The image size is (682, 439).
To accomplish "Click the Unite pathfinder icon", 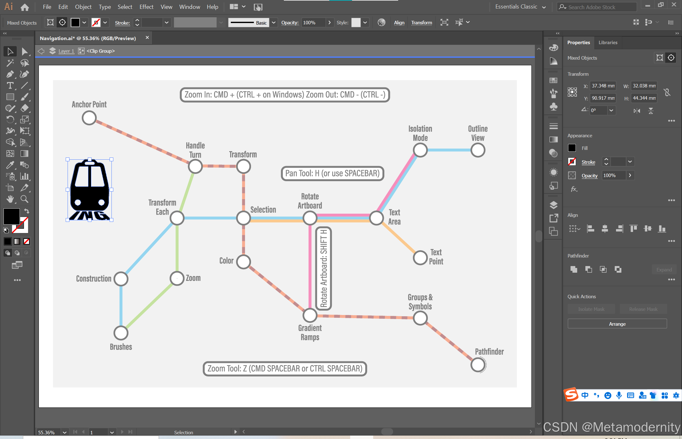I will [574, 269].
